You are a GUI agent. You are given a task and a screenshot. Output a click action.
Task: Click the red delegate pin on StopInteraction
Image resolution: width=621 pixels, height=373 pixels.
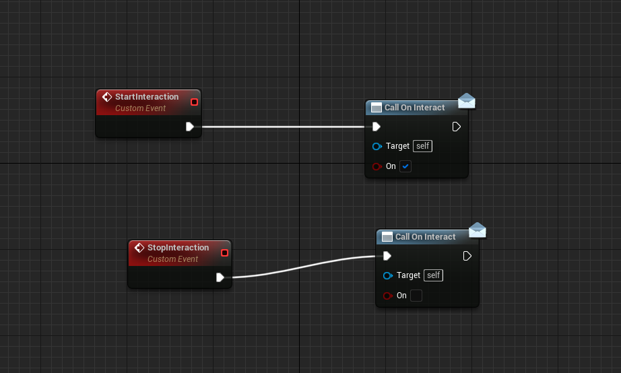(x=224, y=252)
